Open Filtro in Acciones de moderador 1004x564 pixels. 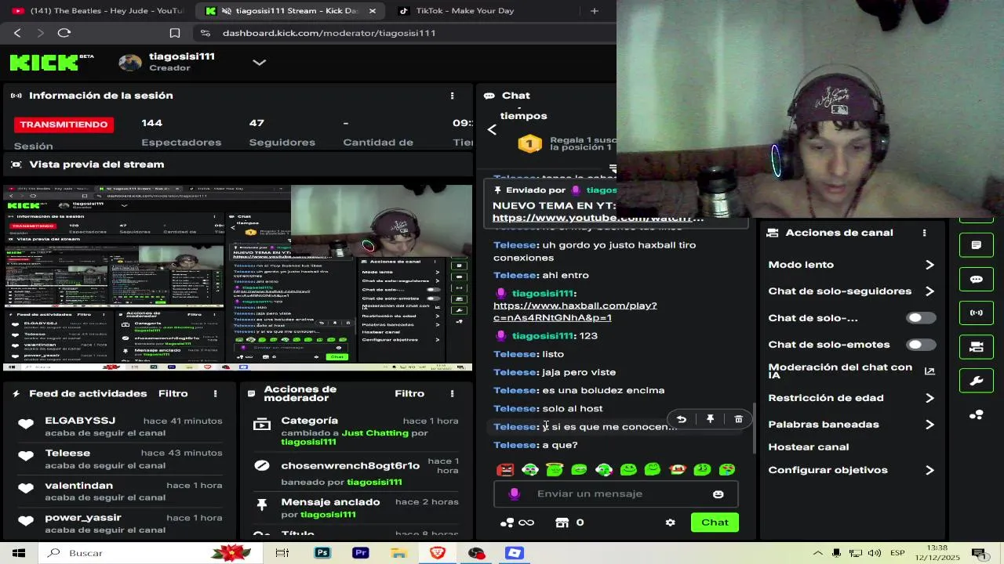point(409,393)
